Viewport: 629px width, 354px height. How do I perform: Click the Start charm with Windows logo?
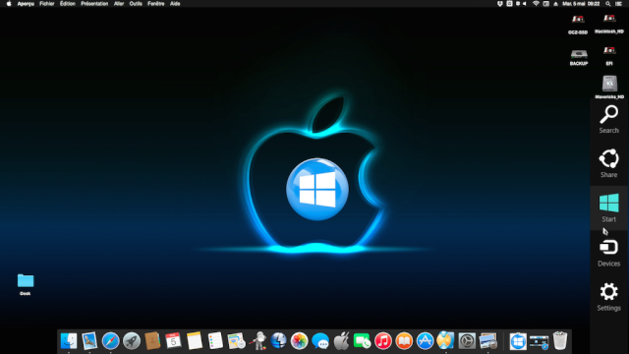(608, 207)
